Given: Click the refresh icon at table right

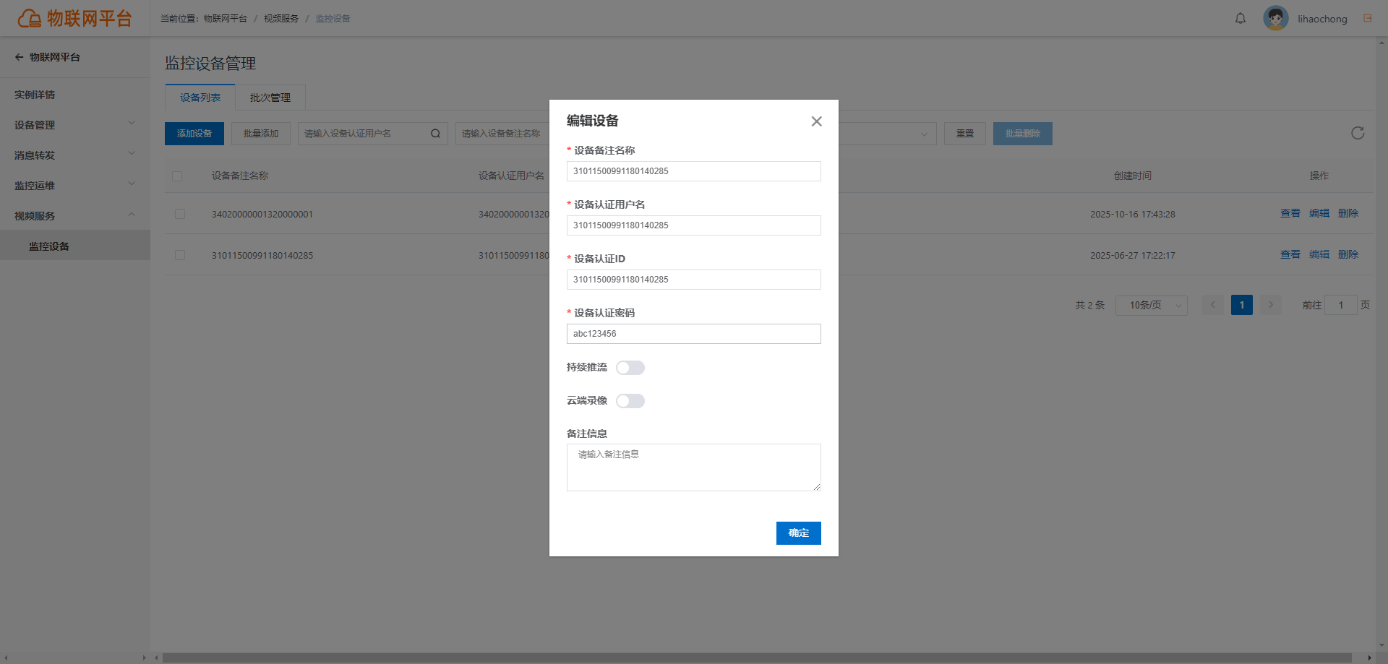Looking at the screenshot, I should [x=1358, y=133].
